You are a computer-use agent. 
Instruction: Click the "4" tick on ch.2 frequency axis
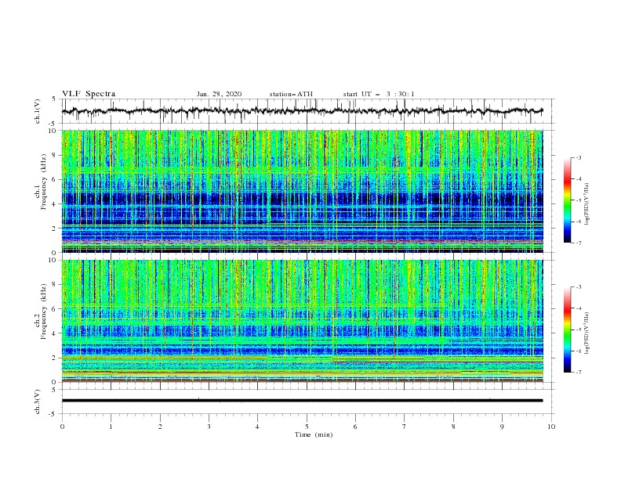tap(55, 333)
